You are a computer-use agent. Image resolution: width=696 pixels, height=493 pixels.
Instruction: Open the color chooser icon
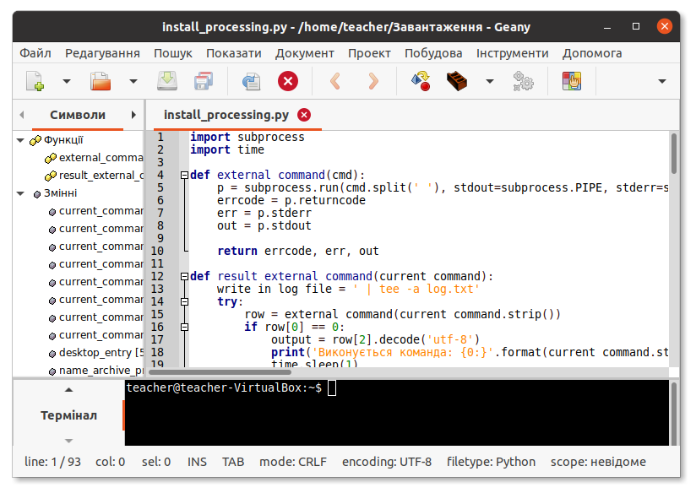coord(572,81)
